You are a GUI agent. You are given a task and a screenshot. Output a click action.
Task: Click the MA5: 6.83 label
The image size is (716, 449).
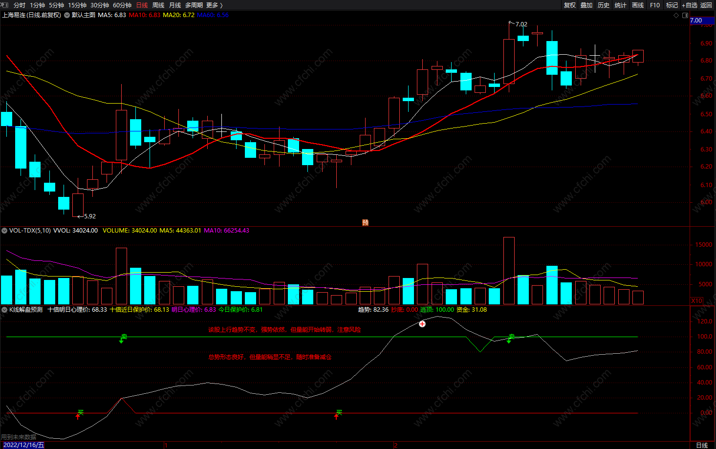[x=112, y=15]
